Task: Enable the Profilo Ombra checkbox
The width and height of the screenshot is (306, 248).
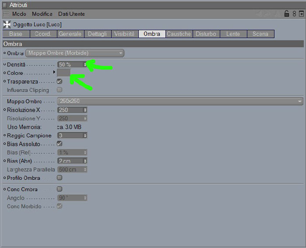Action: (60, 178)
